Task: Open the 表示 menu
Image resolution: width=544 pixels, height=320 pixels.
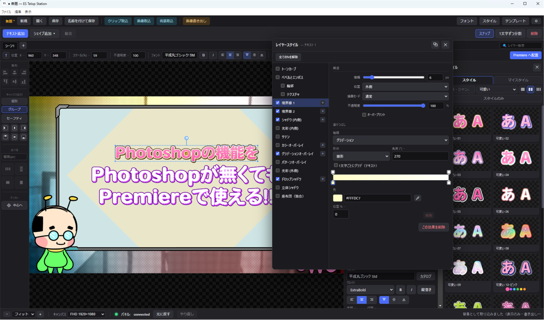Action: pyautogui.click(x=28, y=12)
